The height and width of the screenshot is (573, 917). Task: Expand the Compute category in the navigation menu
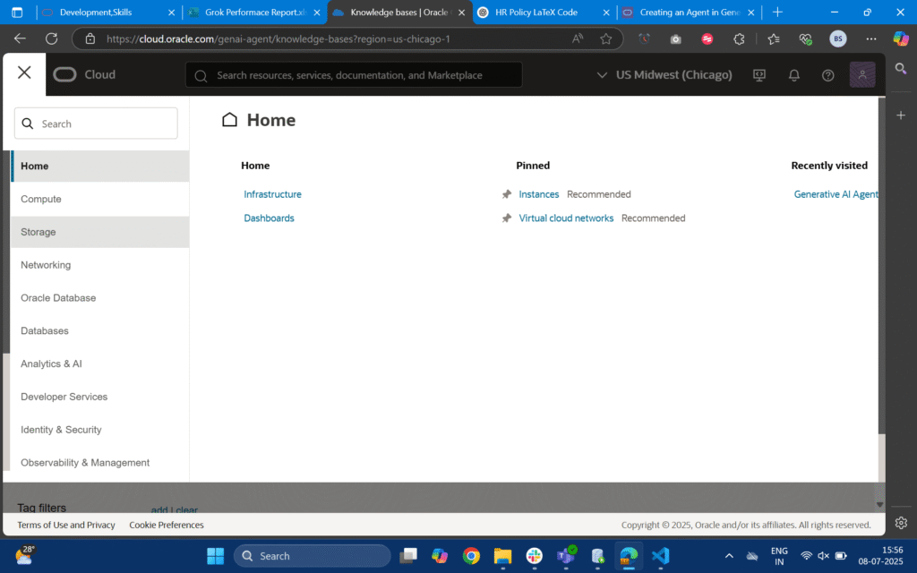click(41, 199)
